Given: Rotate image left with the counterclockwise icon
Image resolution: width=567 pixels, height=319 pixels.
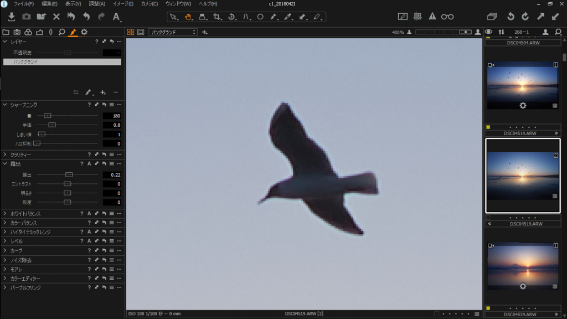Looking at the screenshot, I should [511, 17].
